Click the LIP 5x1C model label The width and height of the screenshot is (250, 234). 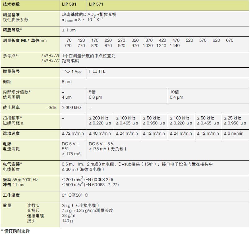coord(50,61)
